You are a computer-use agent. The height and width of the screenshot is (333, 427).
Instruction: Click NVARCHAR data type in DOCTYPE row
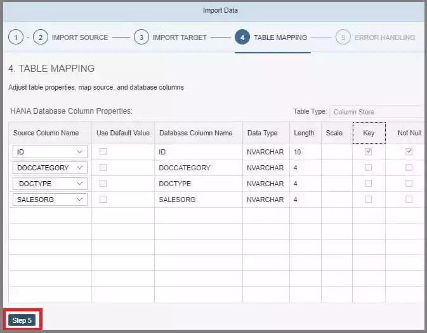click(x=265, y=184)
